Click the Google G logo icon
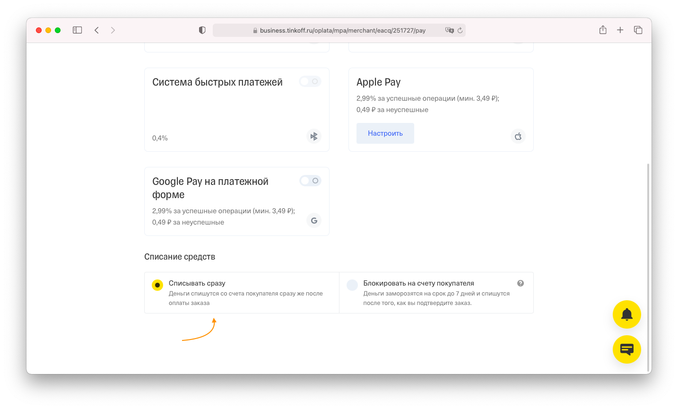The width and height of the screenshot is (678, 409). pyautogui.click(x=314, y=220)
